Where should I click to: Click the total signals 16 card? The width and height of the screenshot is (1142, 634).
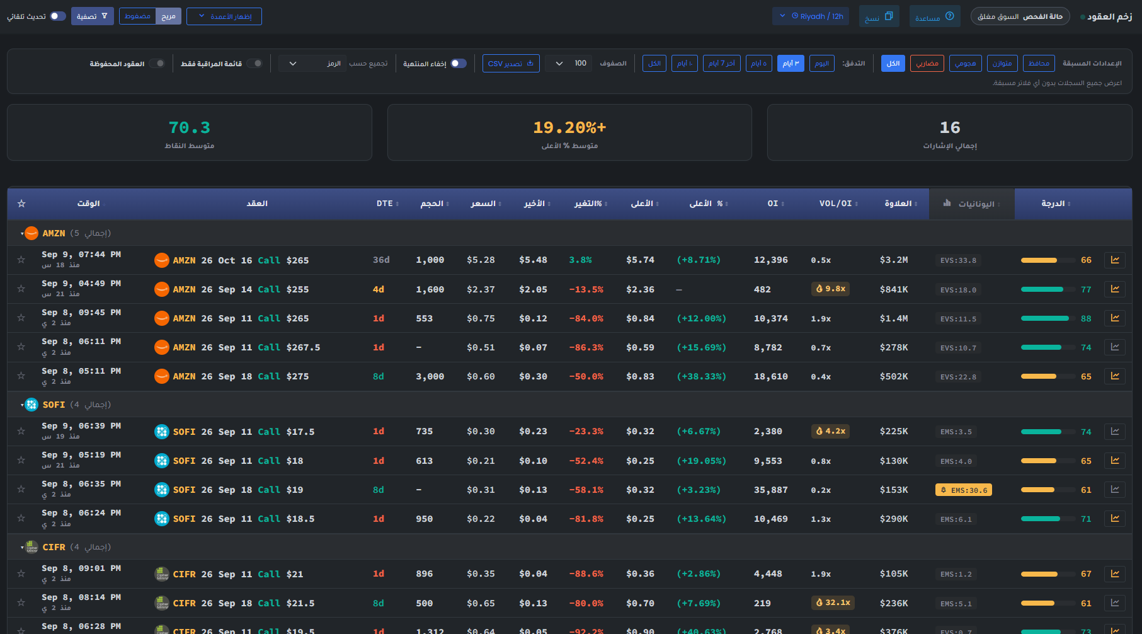pyautogui.click(x=950, y=132)
